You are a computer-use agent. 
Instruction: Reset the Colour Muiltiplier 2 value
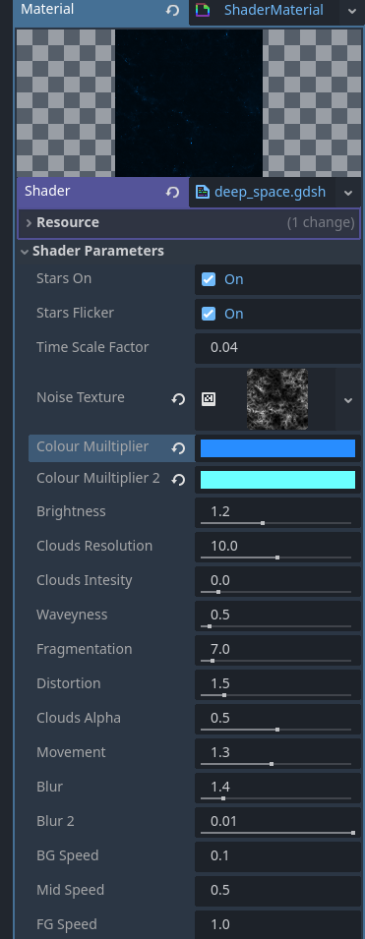click(178, 479)
